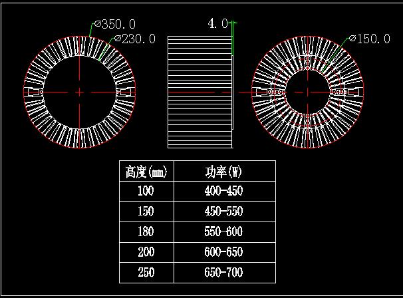The height and width of the screenshot is (298, 403).
Task: Click the 功率(W) table header cell
Action: click(225, 171)
